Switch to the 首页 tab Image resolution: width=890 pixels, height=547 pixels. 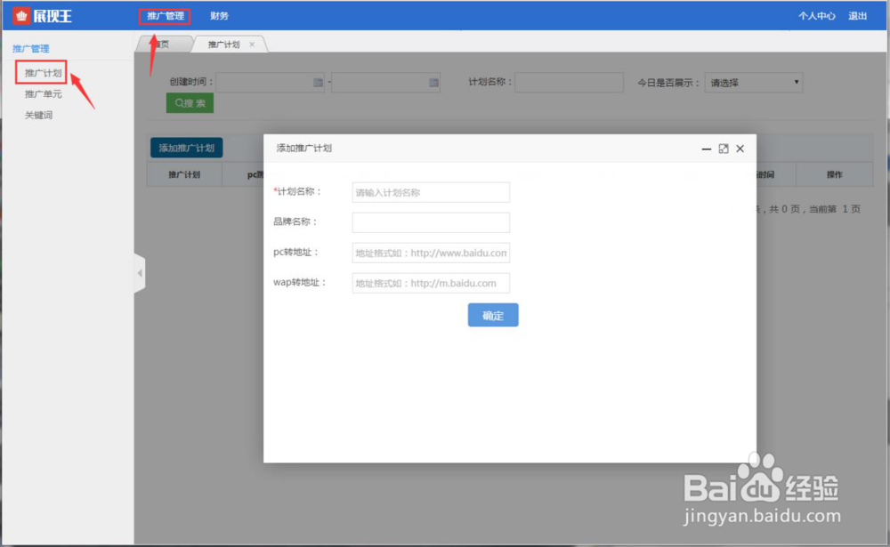[164, 44]
